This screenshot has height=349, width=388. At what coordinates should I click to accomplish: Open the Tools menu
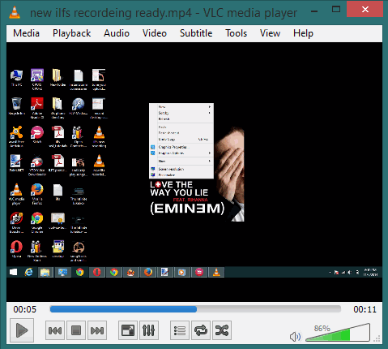pos(237,33)
